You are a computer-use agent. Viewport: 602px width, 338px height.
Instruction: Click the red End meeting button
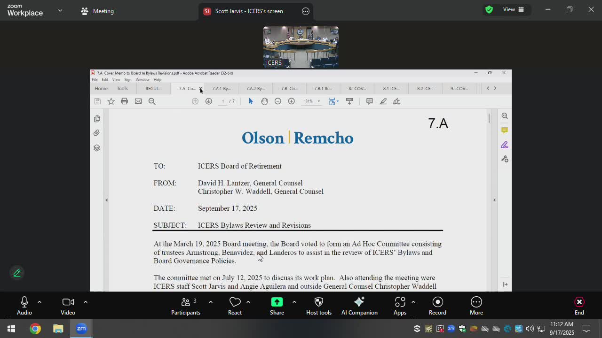pyautogui.click(x=579, y=302)
